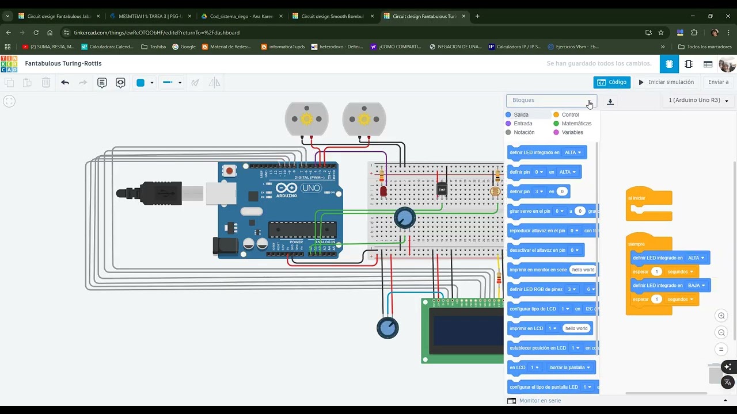Click the Código button
The image size is (737, 414).
pyautogui.click(x=612, y=82)
